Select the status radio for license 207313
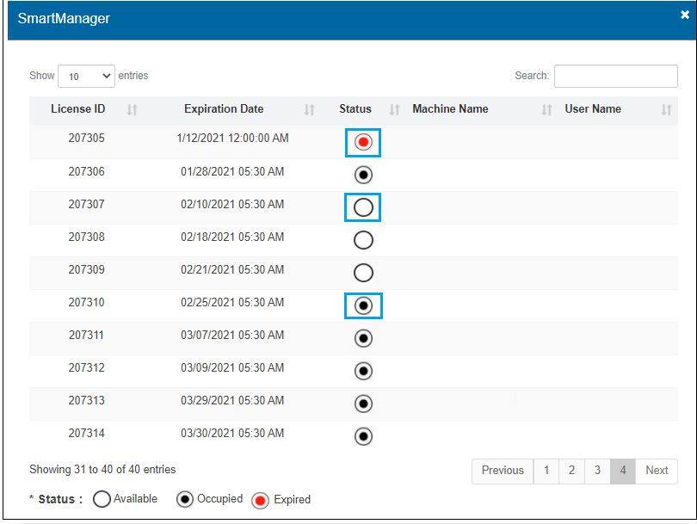The width and height of the screenshot is (697, 524). [x=363, y=404]
